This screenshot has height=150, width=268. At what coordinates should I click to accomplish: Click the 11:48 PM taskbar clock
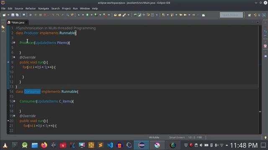point(244,145)
